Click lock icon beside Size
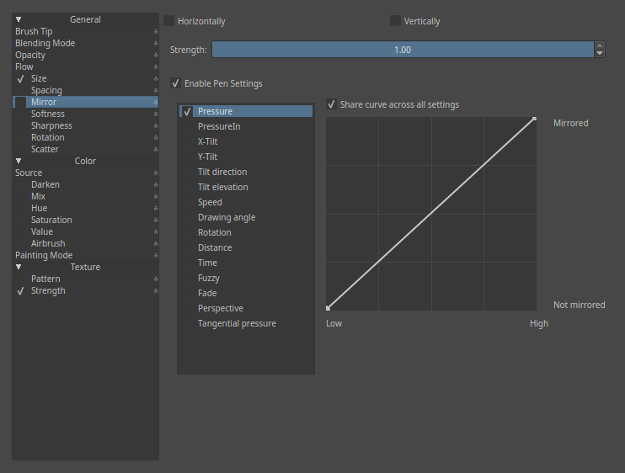This screenshot has height=473, width=625. (156, 79)
